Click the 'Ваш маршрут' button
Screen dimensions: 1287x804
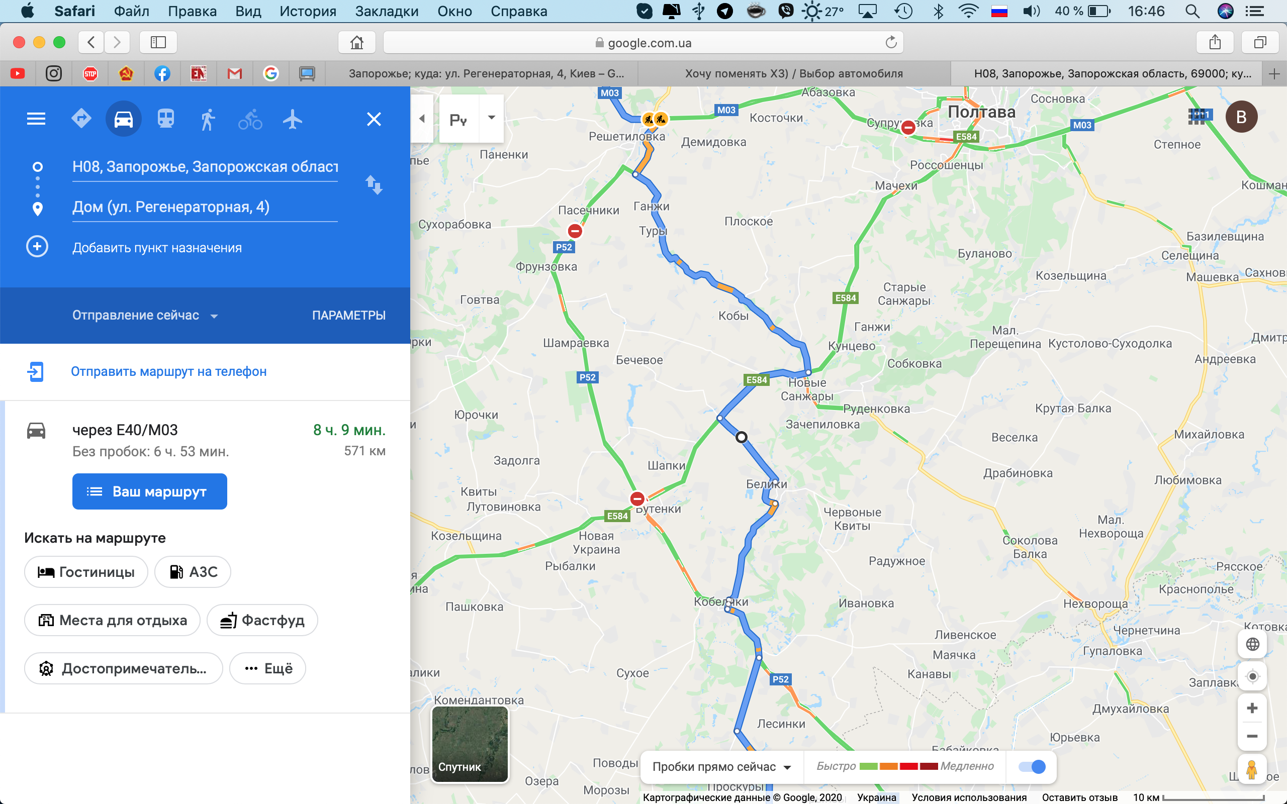(149, 491)
